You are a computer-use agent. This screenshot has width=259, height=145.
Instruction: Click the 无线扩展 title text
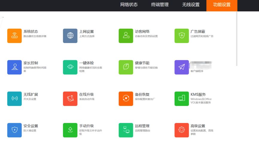pos(31,94)
